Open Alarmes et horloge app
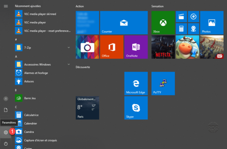The width and height of the screenshot is (227, 149). coord(43,73)
